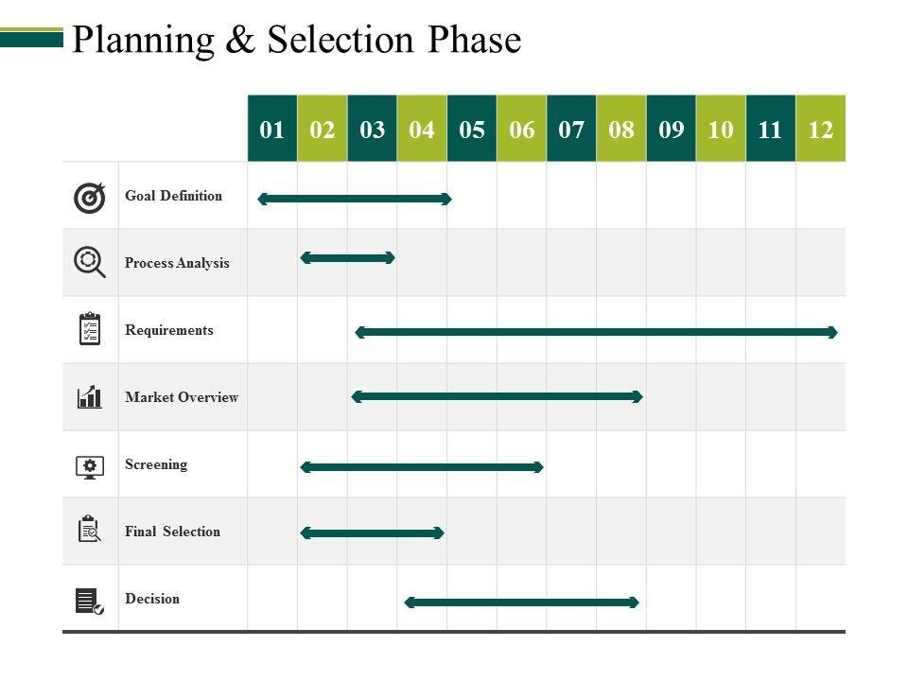Click the Goal Definition timeline bar
Image resolution: width=908 pixels, height=681 pixels.
[x=355, y=199]
